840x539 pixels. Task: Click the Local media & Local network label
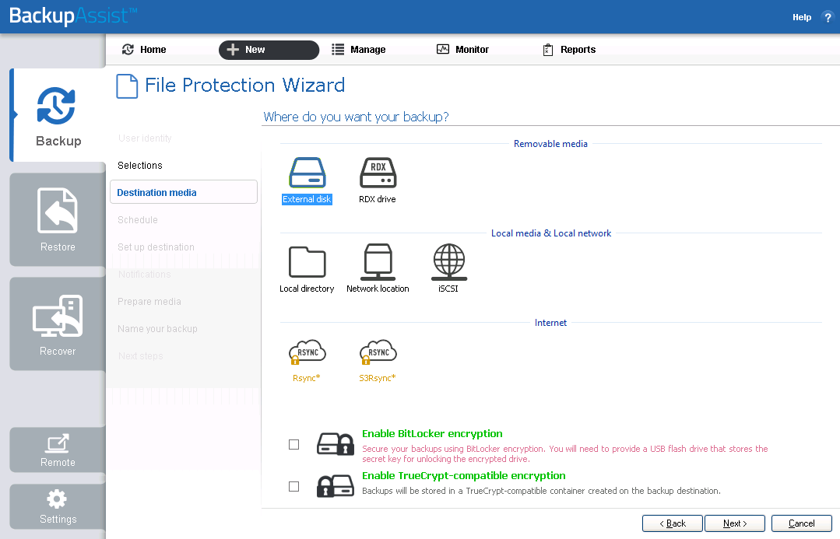click(550, 233)
